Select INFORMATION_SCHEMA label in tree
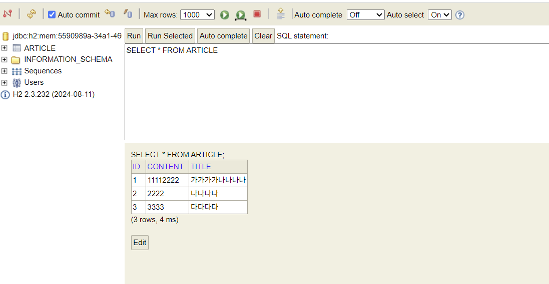 (x=68, y=59)
